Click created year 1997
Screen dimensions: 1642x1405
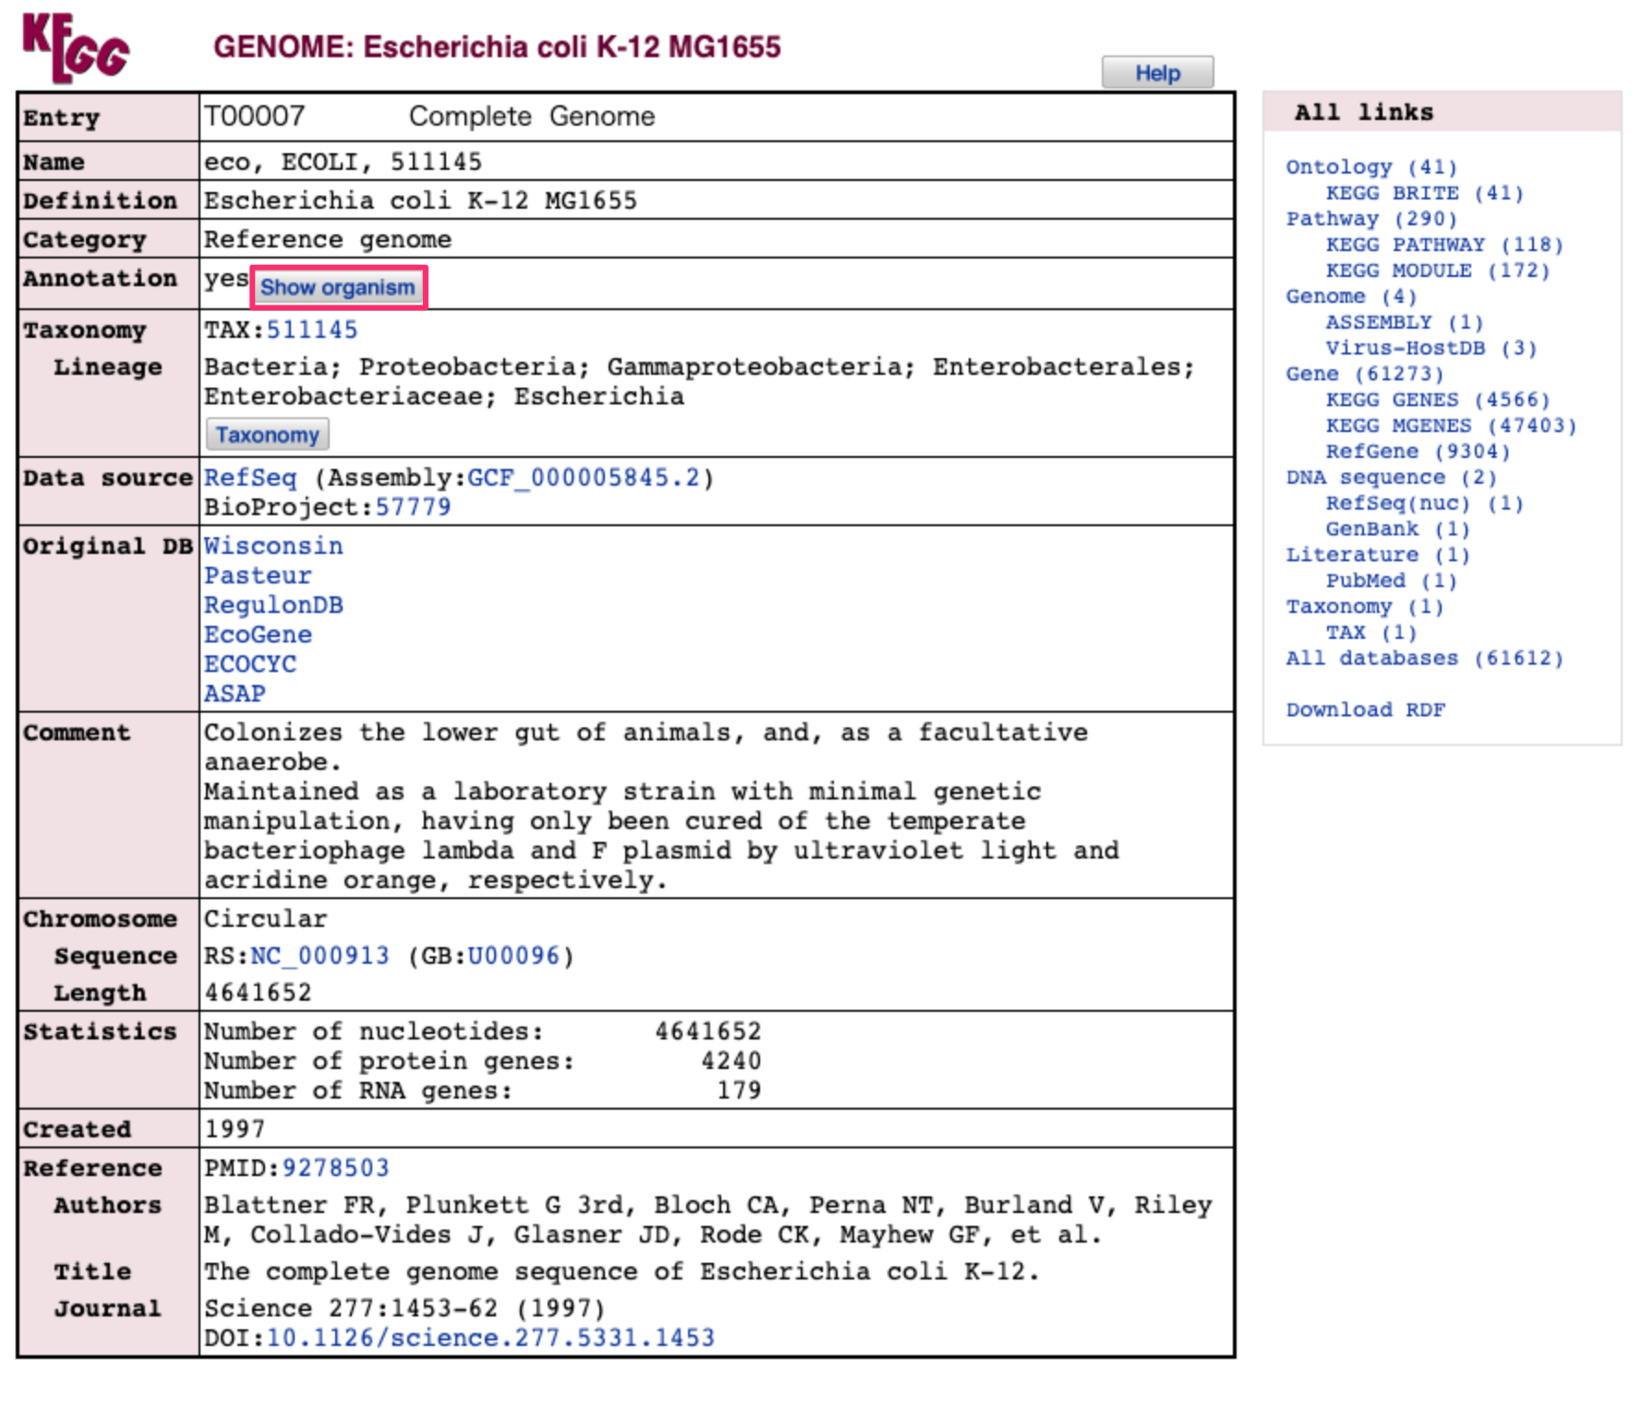pos(235,1129)
